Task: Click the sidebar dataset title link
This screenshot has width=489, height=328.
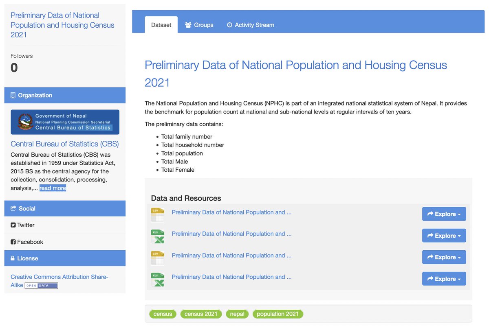Action: pyautogui.click(x=62, y=25)
